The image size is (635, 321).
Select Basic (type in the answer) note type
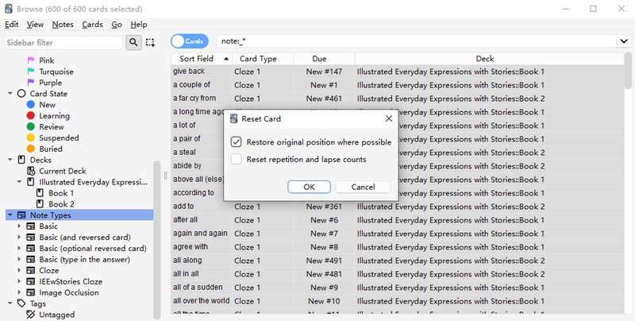(x=84, y=259)
